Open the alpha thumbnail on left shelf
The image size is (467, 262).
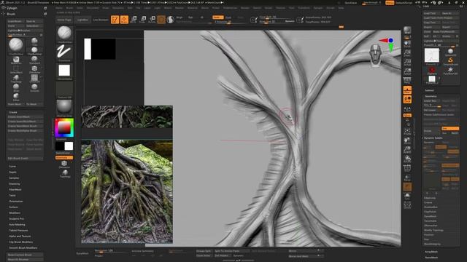point(64,71)
